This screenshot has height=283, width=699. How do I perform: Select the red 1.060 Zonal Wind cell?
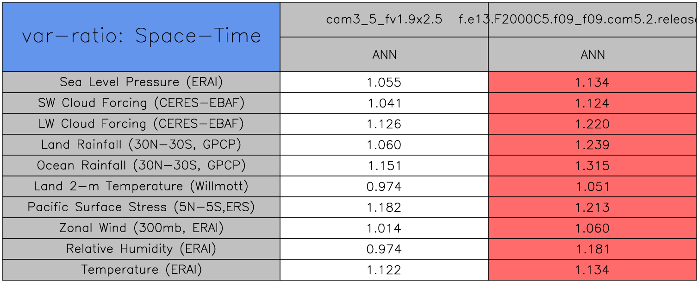point(593,228)
